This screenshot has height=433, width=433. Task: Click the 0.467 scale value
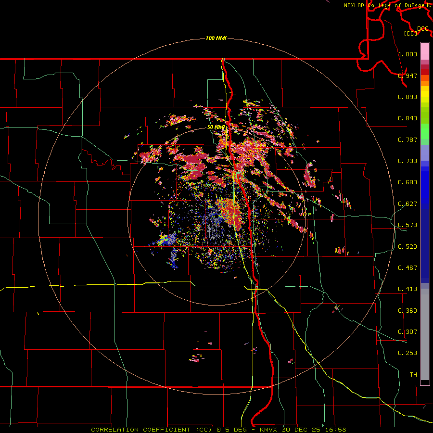[x=408, y=268]
